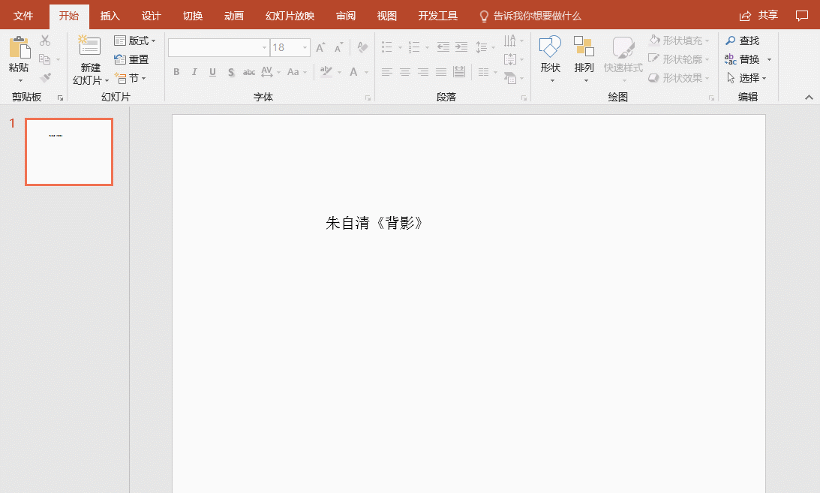Toggle bold formatting
This screenshot has height=493, width=820.
point(176,72)
